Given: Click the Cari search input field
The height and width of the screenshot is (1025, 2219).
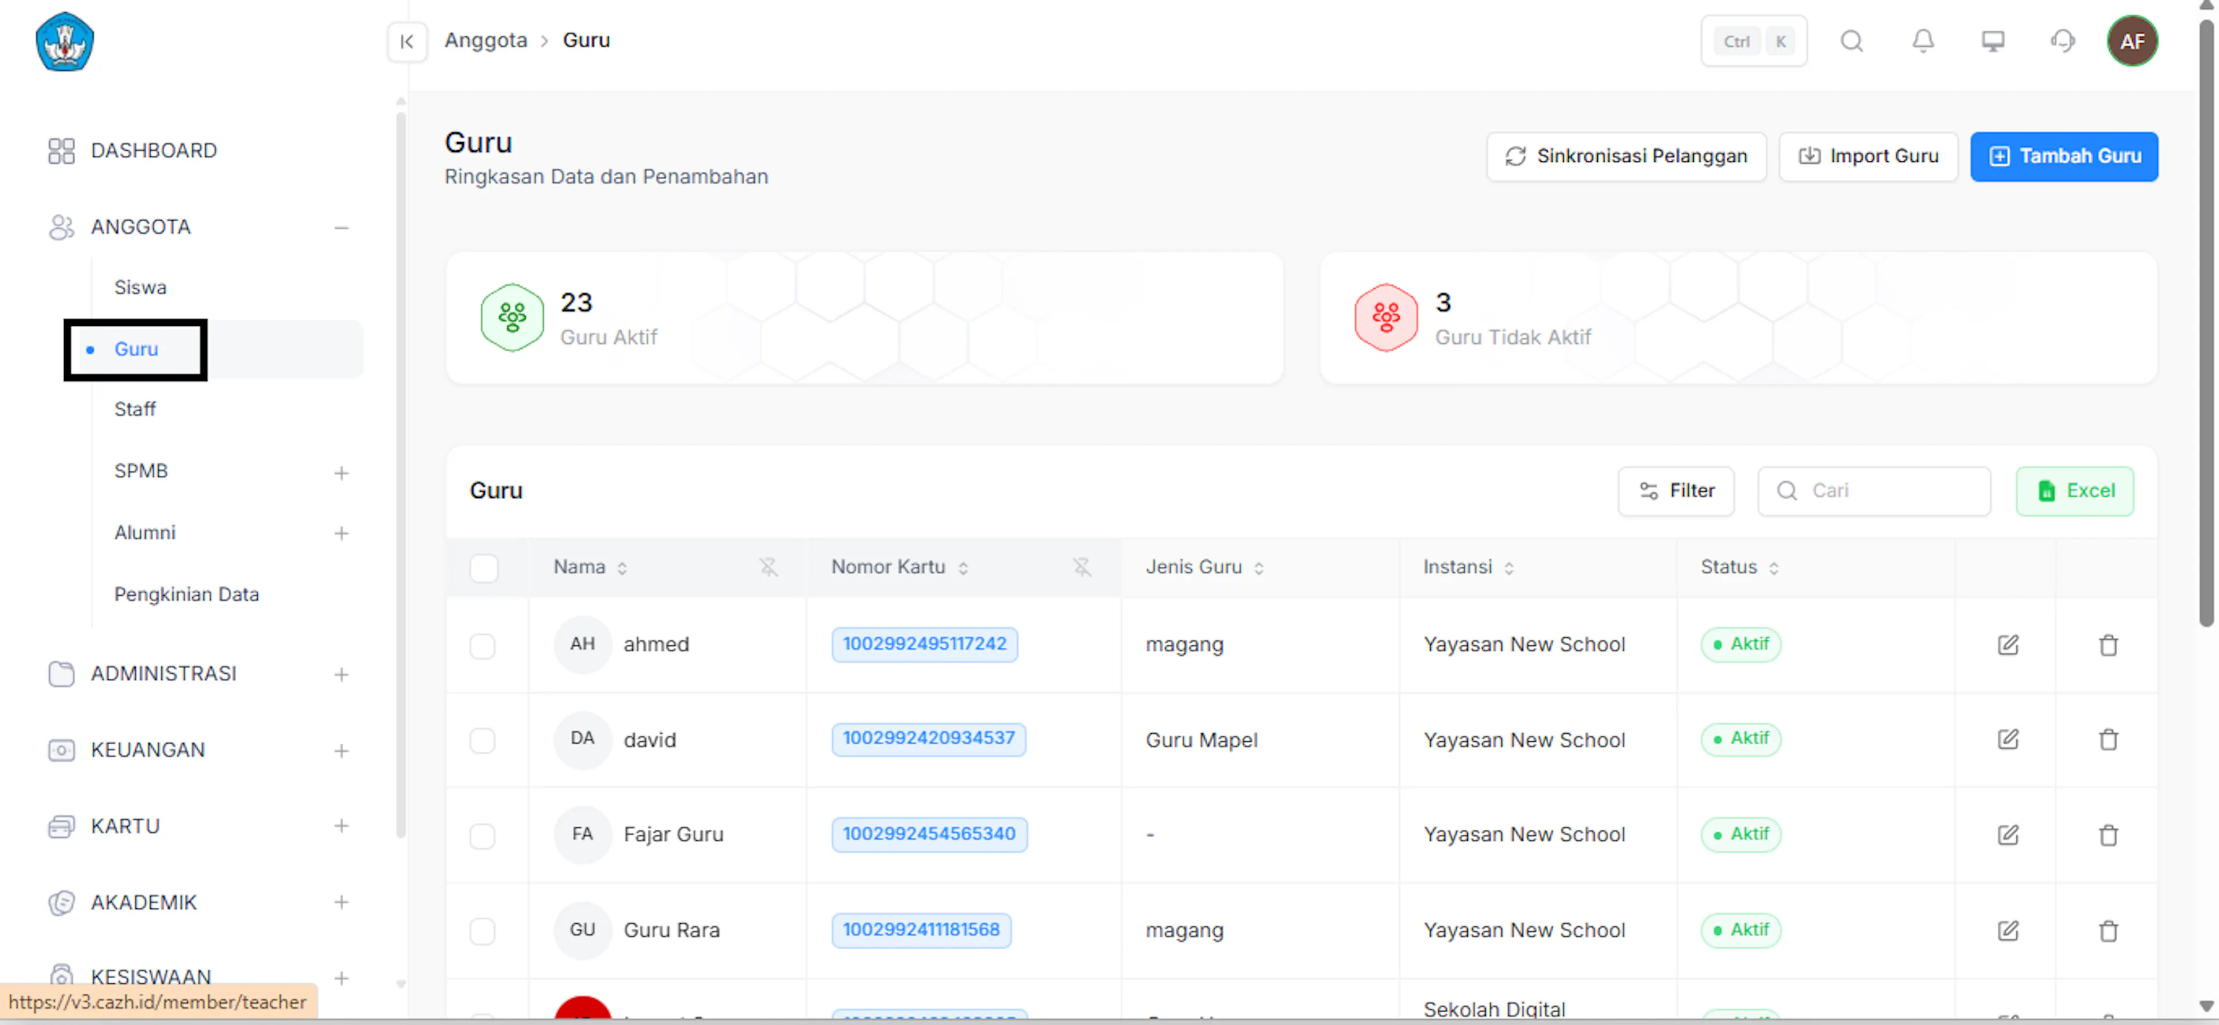Looking at the screenshot, I should tap(1873, 491).
